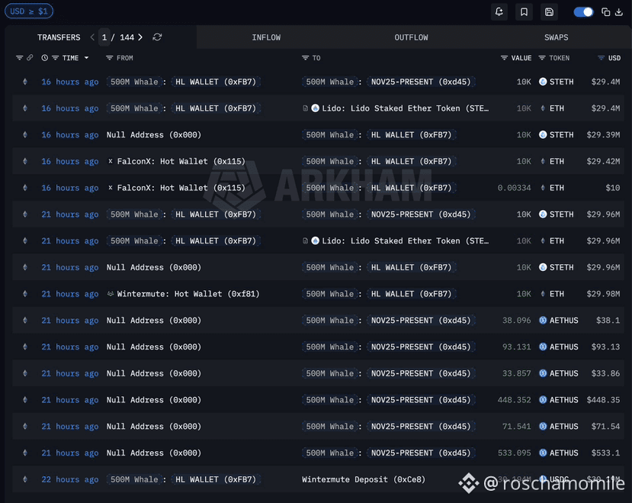Click the 33.857 value cell
The height and width of the screenshot is (503, 632).
click(x=516, y=373)
